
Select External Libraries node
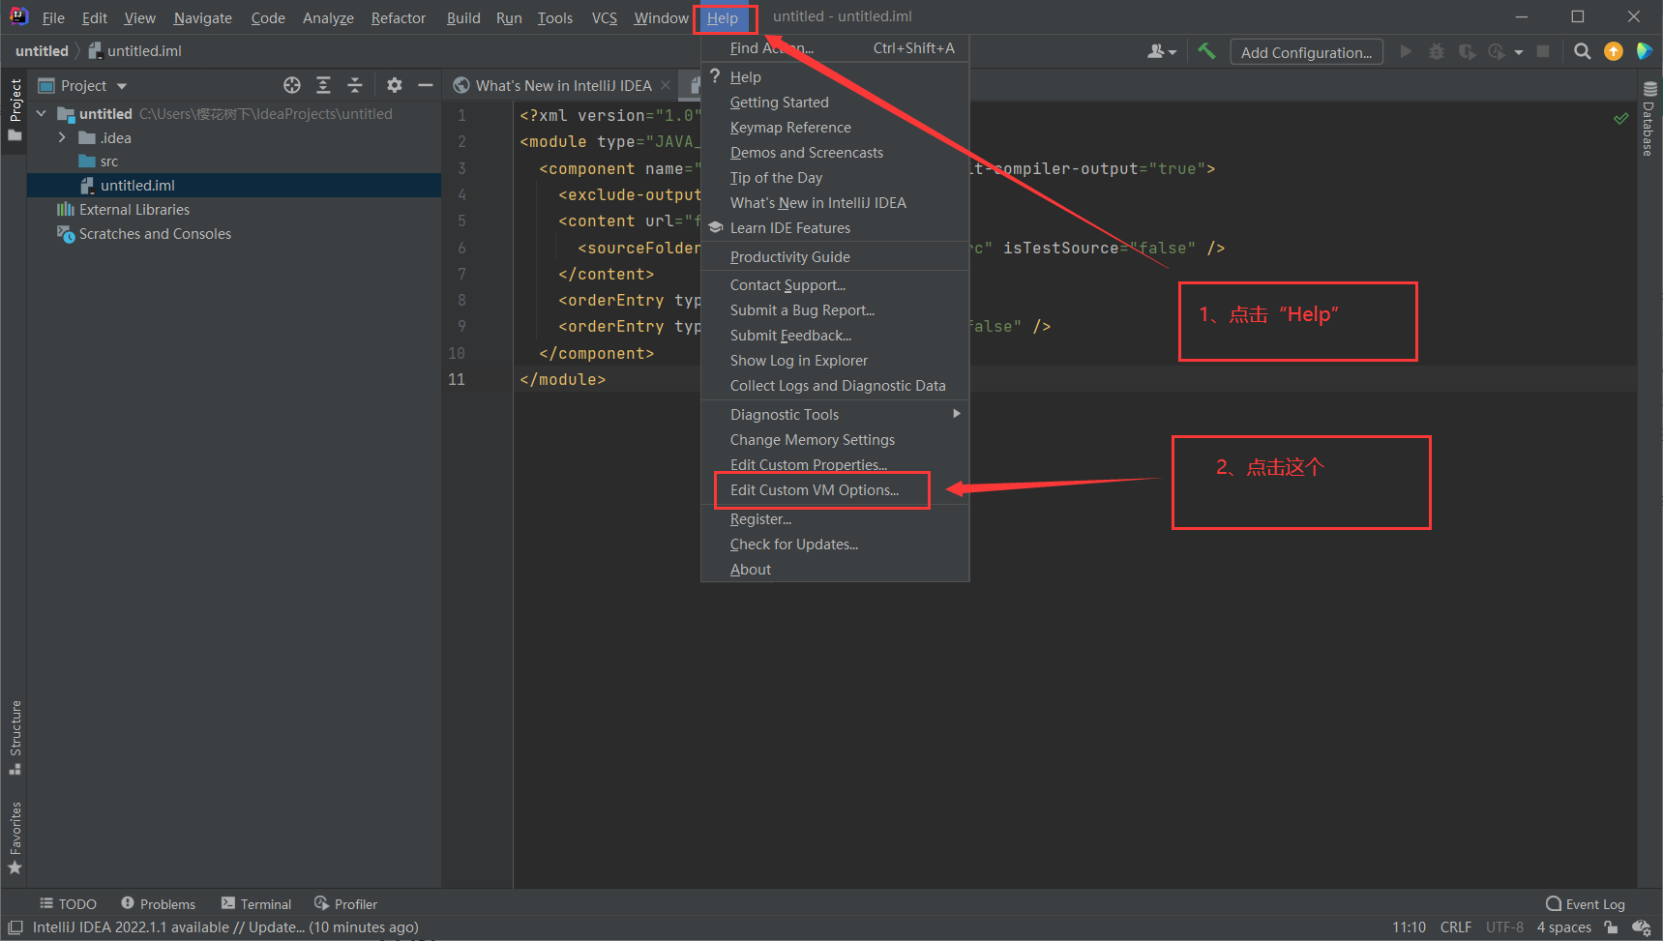[x=134, y=209]
